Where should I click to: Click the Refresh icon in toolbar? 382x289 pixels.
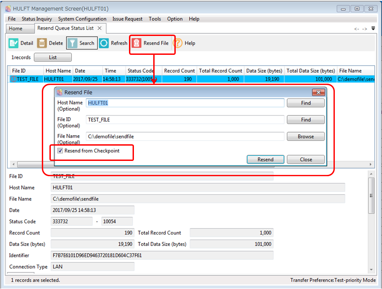[104, 43]
